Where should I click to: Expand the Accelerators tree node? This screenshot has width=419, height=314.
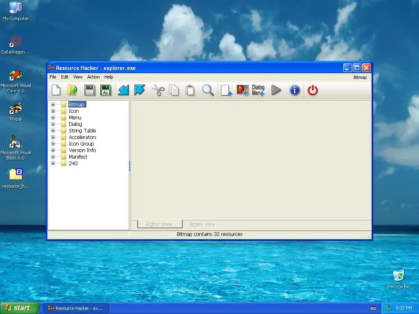(53, 137)
